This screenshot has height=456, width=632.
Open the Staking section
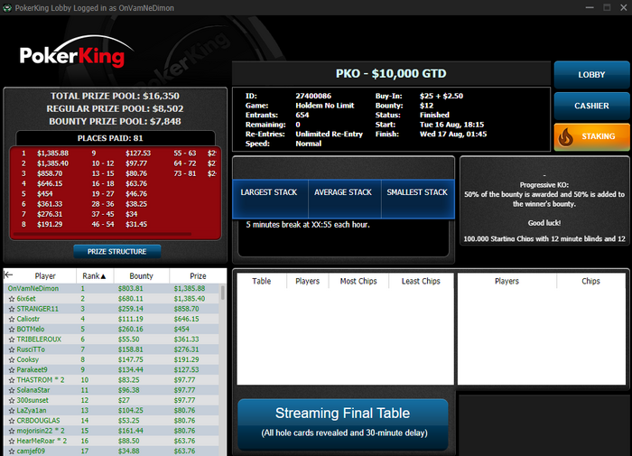pyautogui.click(x=591, y=136)
